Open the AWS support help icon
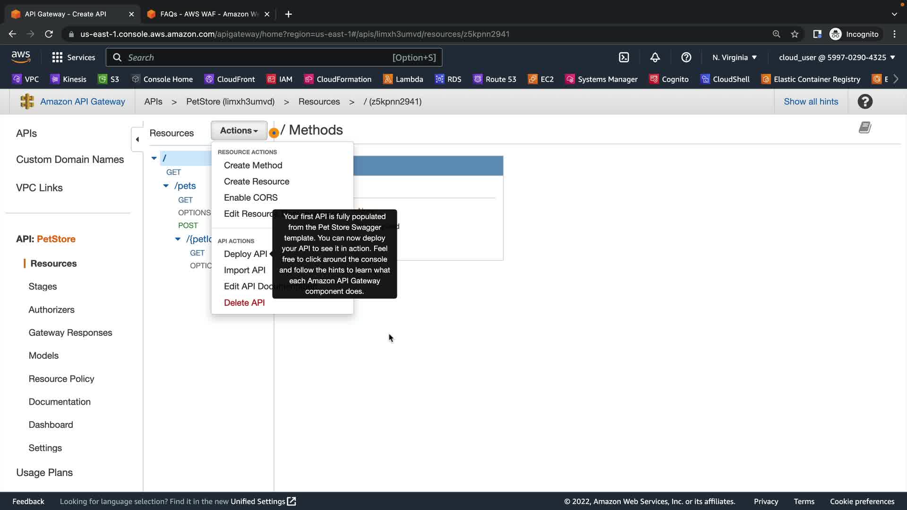This screenshot has width=907, height=510. coord(686,58)
